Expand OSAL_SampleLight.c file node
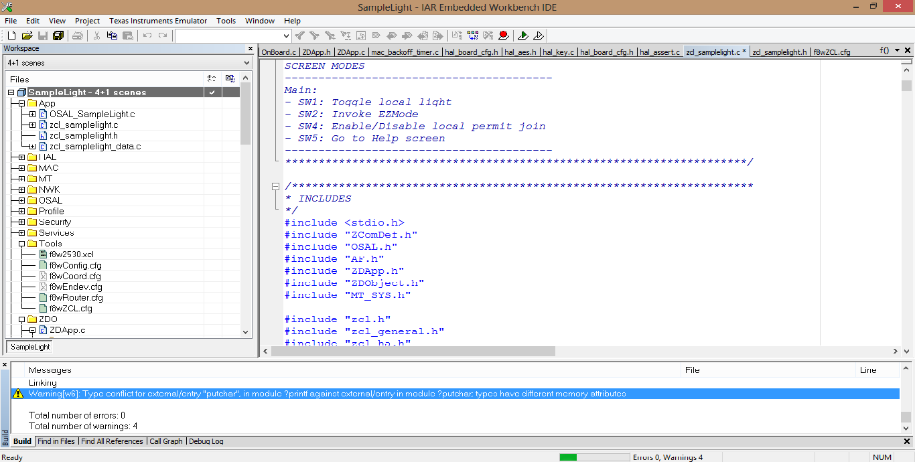 32,114
